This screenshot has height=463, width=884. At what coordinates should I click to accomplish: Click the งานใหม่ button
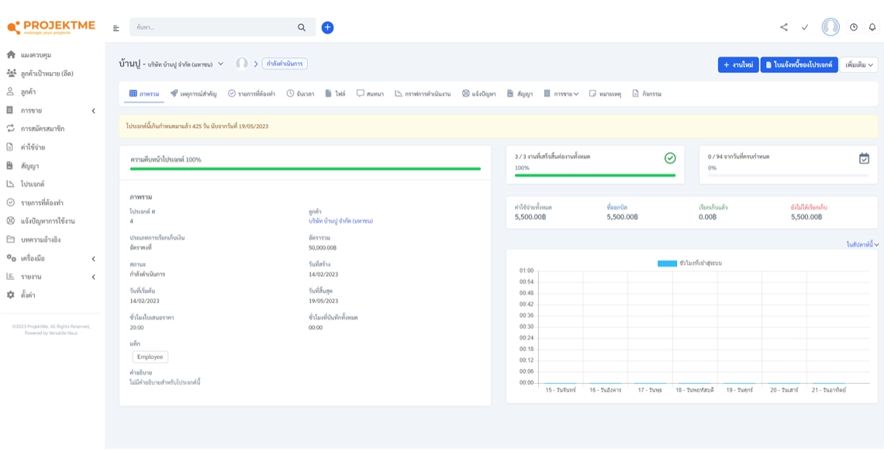737,64
